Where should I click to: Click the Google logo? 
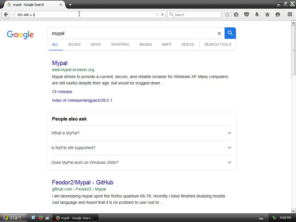pyautogui.click(x=20, y=35)
